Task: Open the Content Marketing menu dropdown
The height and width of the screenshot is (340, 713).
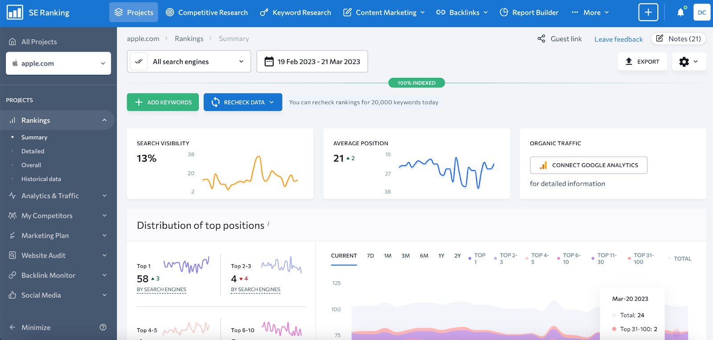Action: 384,12
